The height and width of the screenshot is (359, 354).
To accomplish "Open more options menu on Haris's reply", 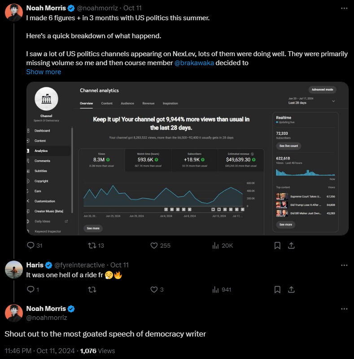I will [x=344, y=265].
